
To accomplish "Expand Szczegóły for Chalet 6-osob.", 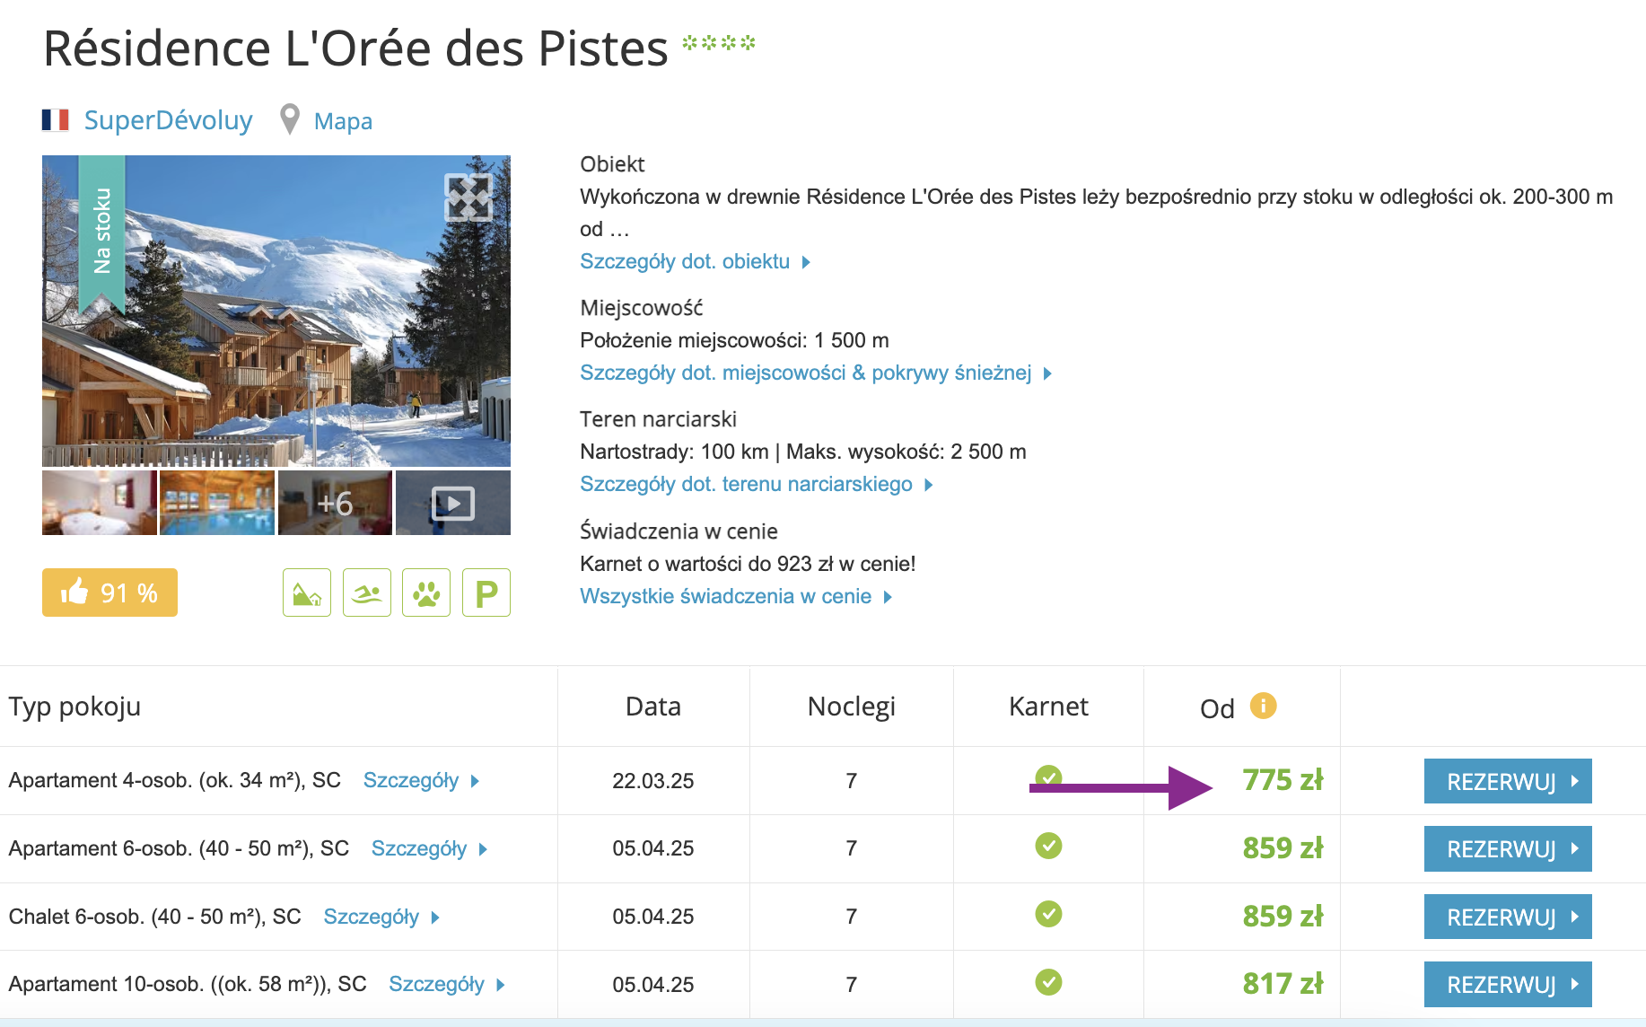I will tap(381, 917).
